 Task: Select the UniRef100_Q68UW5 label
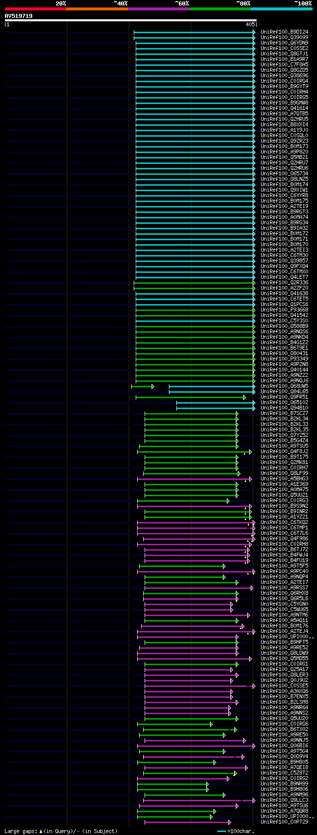(284, 386)
